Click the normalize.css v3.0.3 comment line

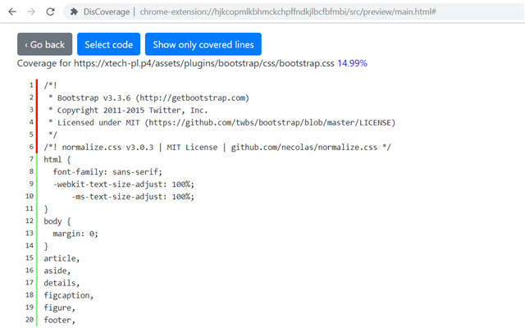pyautogui.click(x=217, y=148)
